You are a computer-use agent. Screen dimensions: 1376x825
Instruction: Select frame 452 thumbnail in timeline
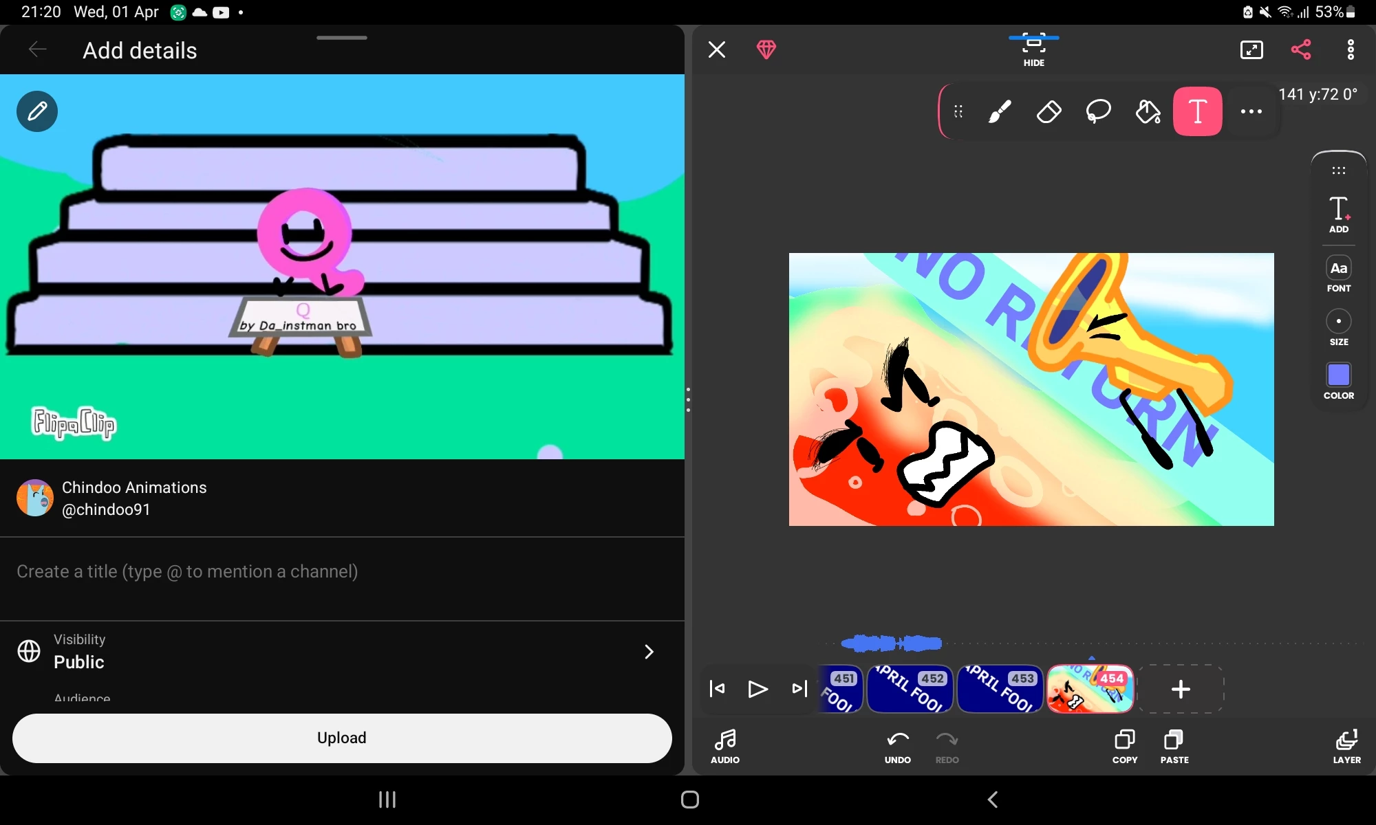(x=910, y=689)
